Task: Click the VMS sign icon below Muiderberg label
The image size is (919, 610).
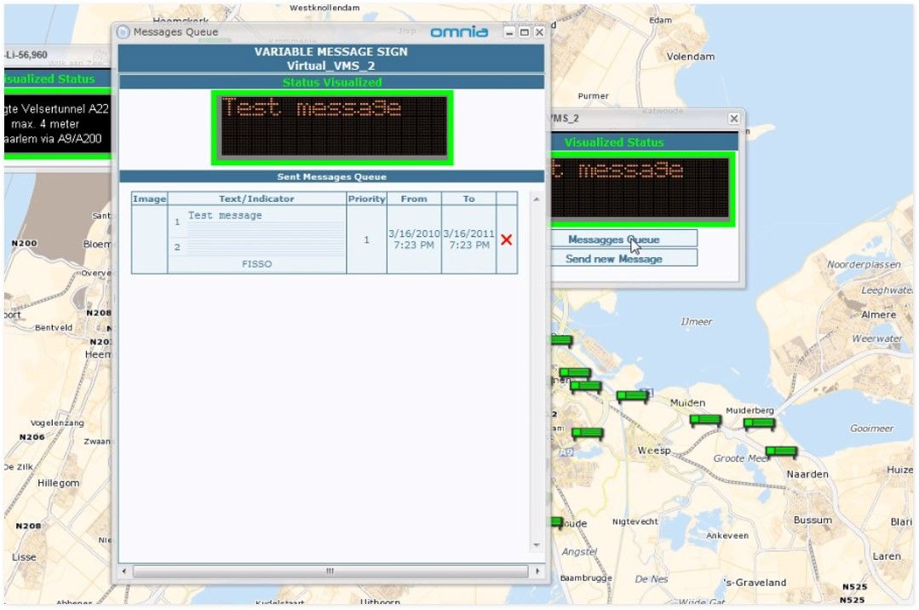Action: (x=759, y=423)
